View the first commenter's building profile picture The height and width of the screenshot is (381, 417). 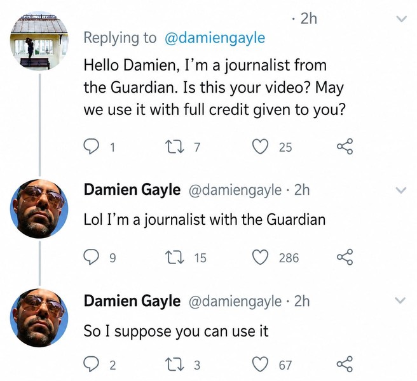click(x=39, y=41)
